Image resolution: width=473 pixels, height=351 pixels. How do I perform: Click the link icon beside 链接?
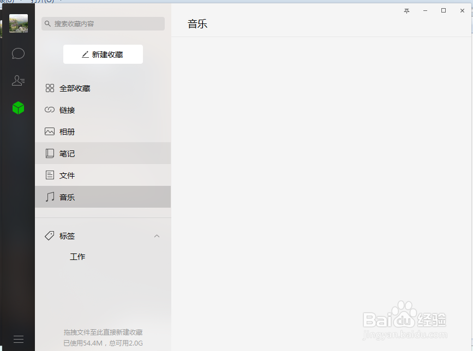pos(49,110)
